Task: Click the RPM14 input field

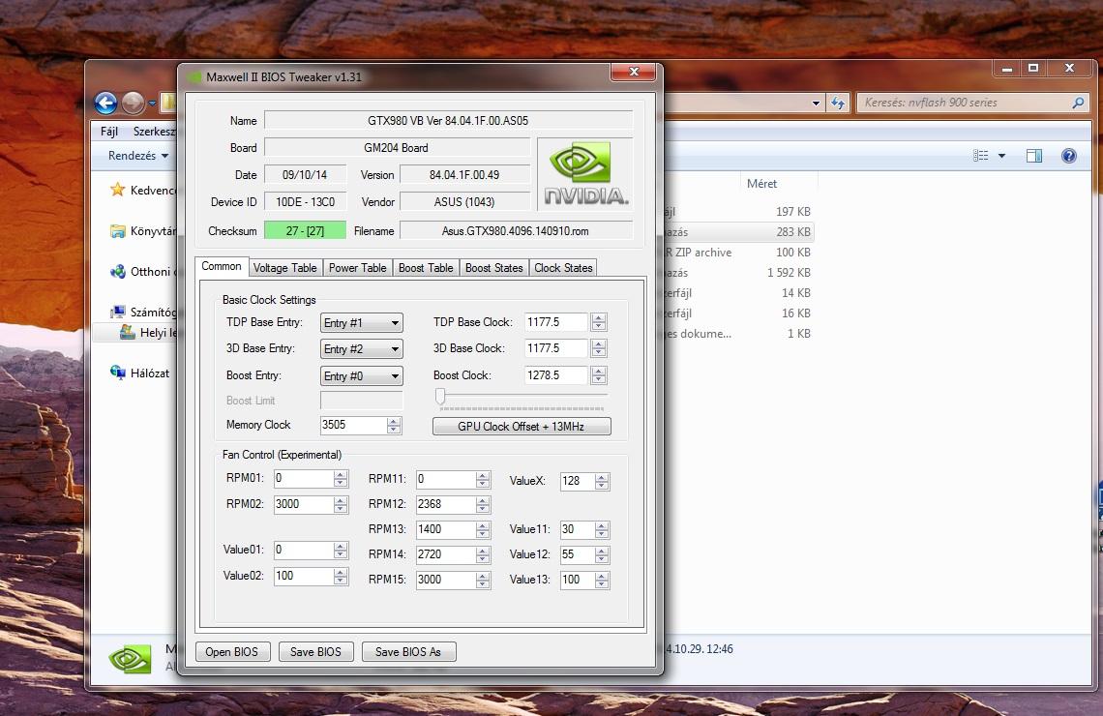Action: (x=445, y=554)
